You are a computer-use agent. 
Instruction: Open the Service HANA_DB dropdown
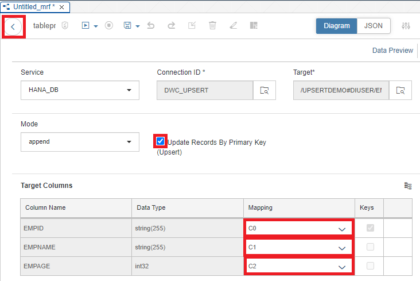coord(80,90)
